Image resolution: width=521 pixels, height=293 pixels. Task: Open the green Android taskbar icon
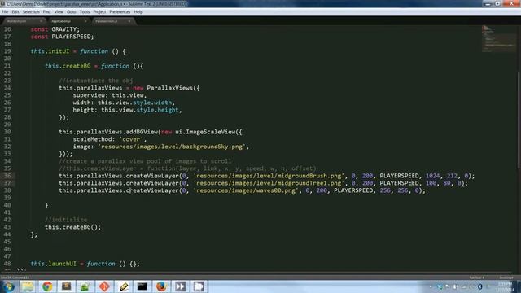pos(85,286)
